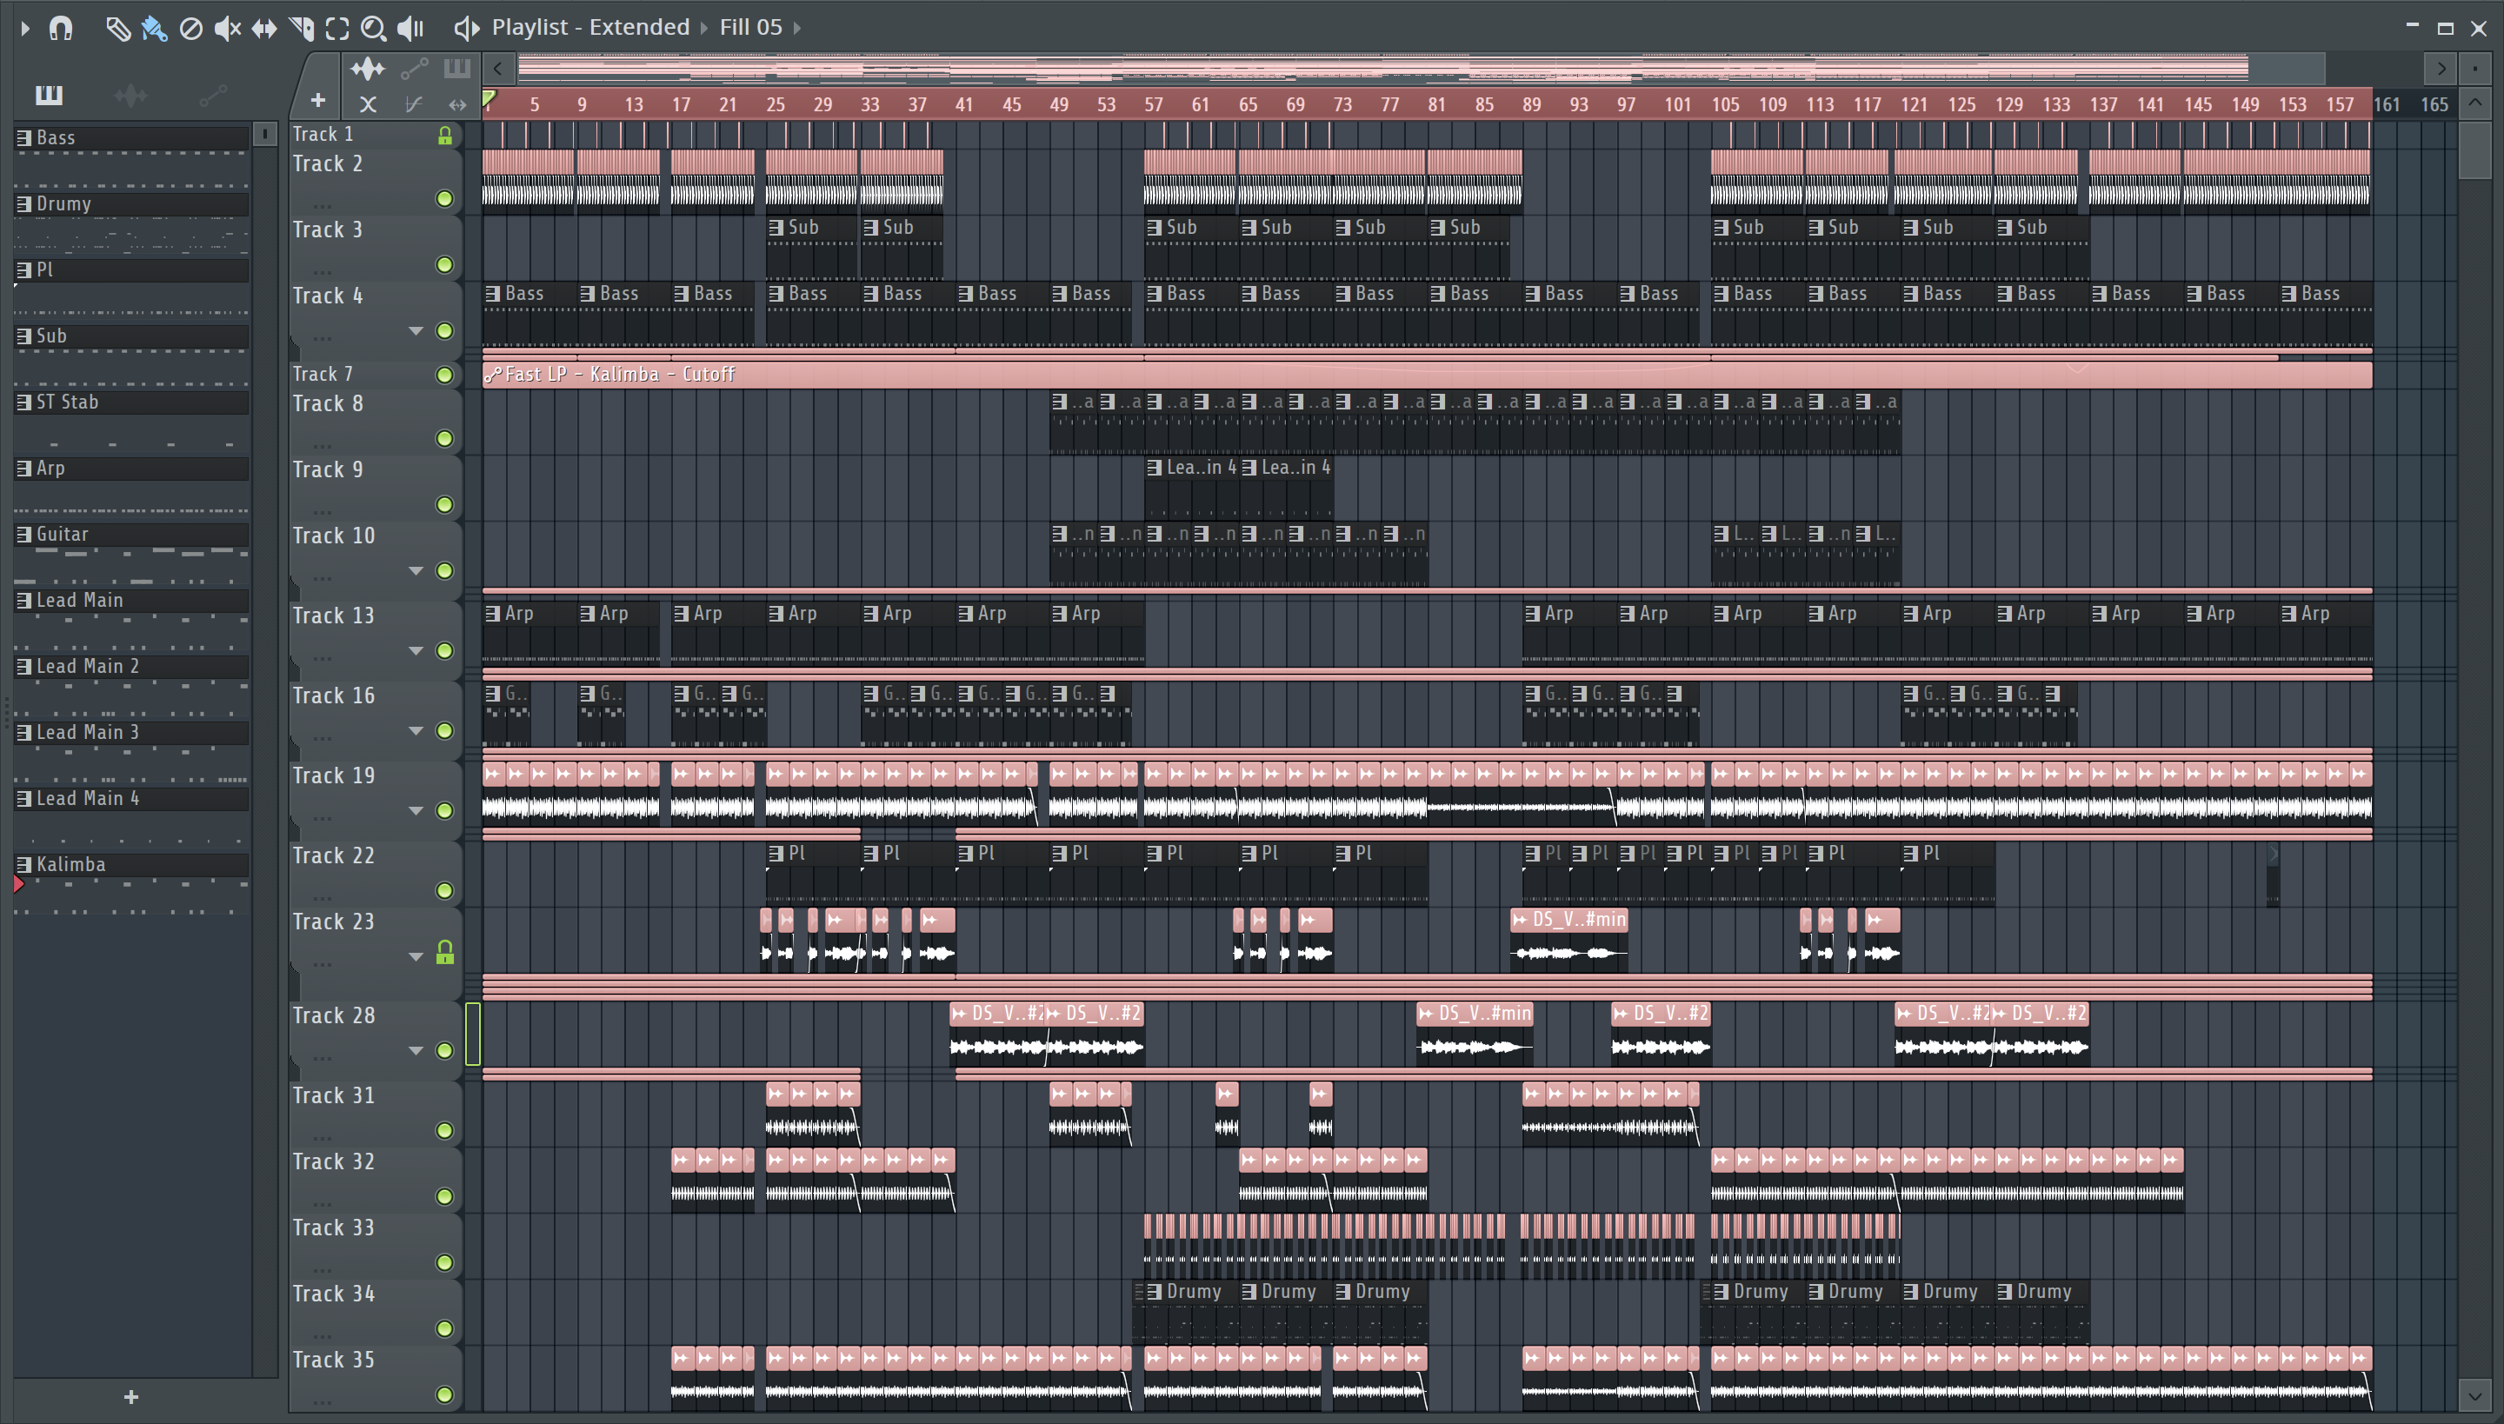
Task: Select the Track 34 header name
Action: [x=334, y=1294]
